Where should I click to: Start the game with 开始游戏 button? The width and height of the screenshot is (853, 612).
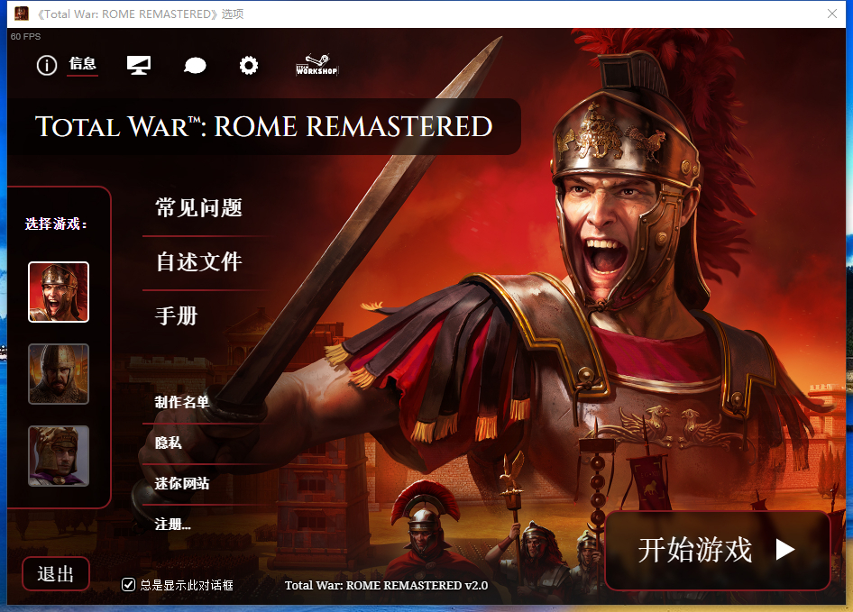718,550
